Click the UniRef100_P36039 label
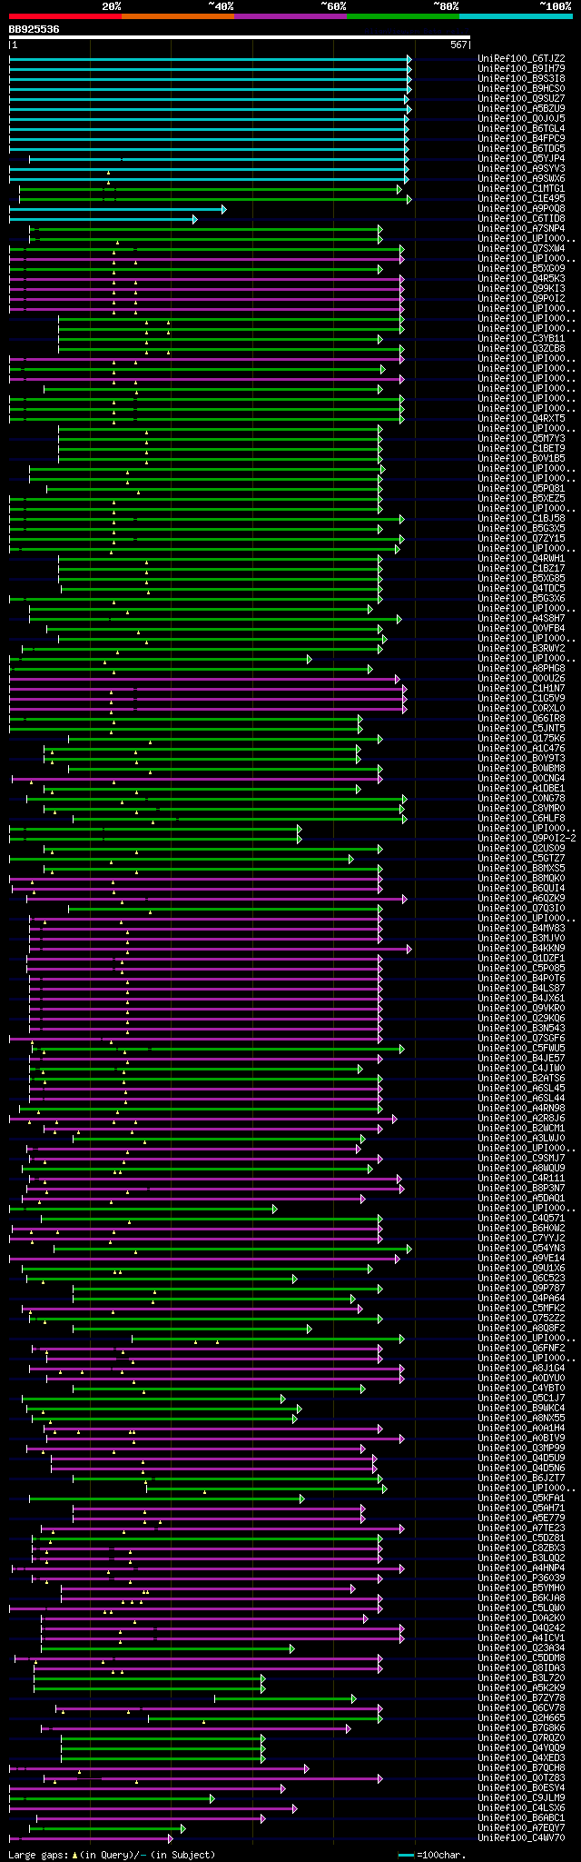 pyautogui.click(x=521, y=1578)
